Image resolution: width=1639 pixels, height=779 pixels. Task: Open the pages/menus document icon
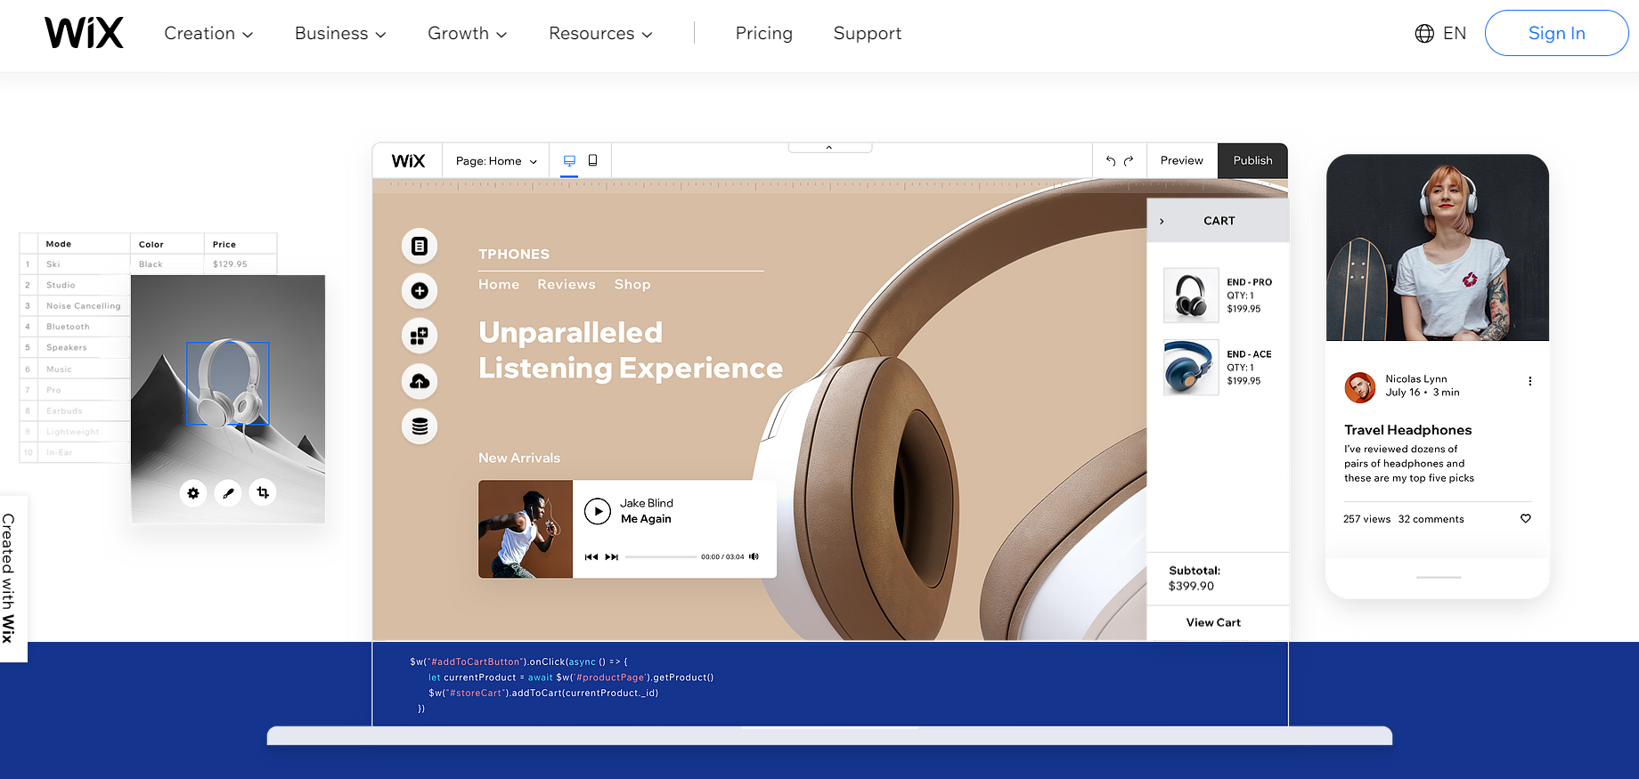420,246
